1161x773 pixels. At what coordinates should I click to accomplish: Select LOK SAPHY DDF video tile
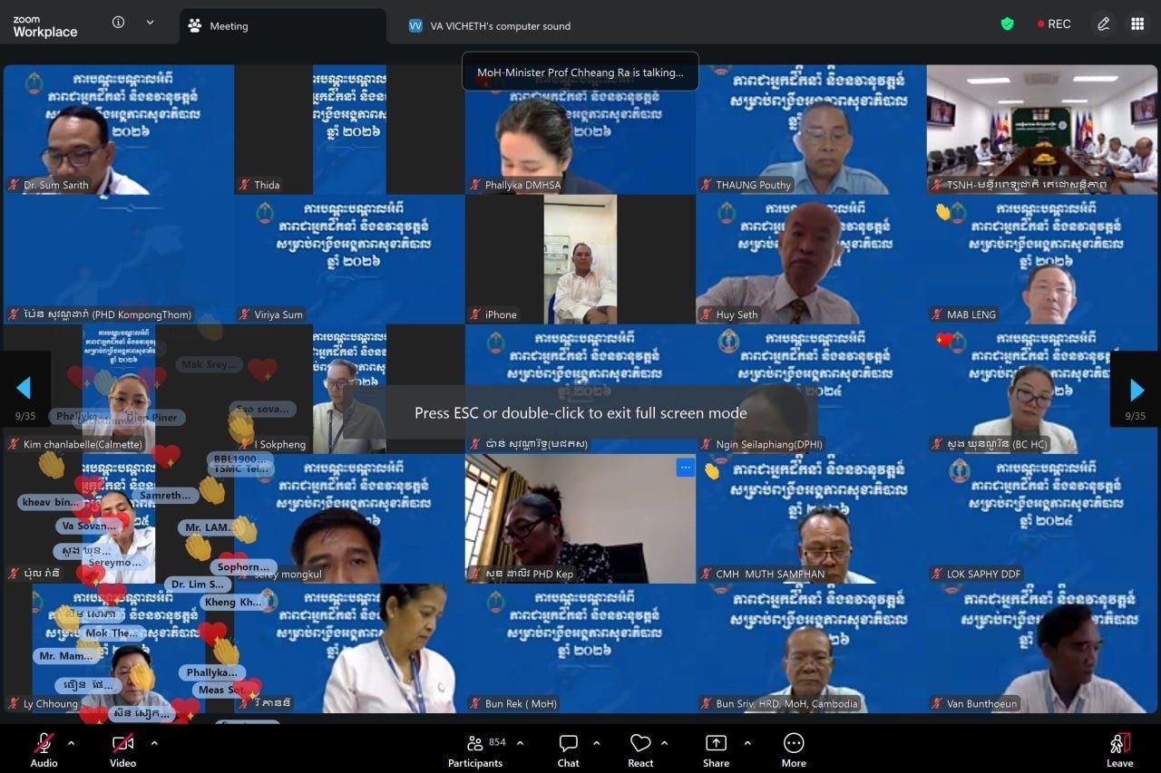tap(1042, 518)
